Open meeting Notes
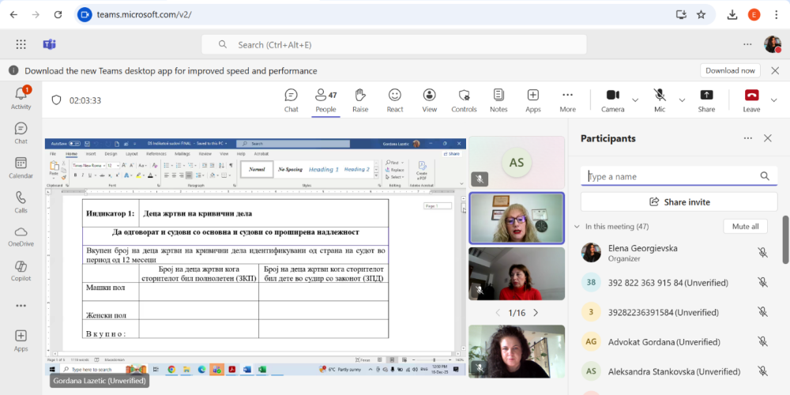 coord(498,100)
